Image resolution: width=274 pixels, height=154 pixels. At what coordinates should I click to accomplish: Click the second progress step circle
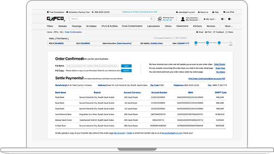[207, 43]
